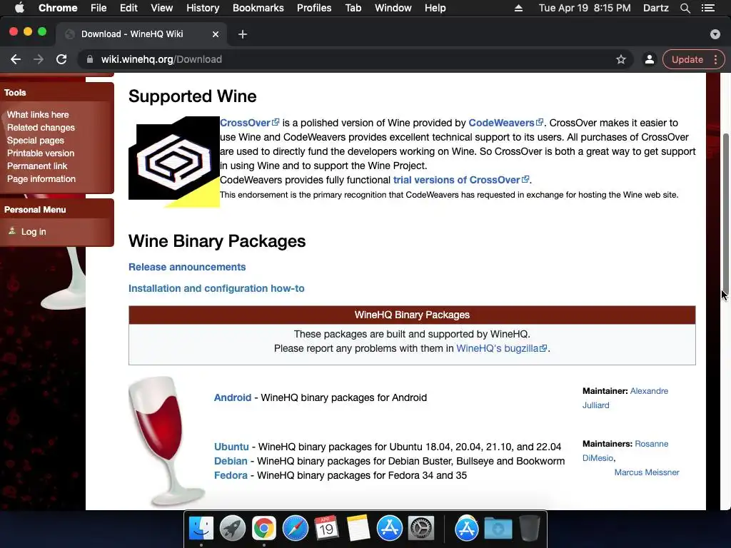This screenshot has width=731, height=548.
Task: Click the page vertical scrollbar thumb
Action: click(x=725, y=213)
